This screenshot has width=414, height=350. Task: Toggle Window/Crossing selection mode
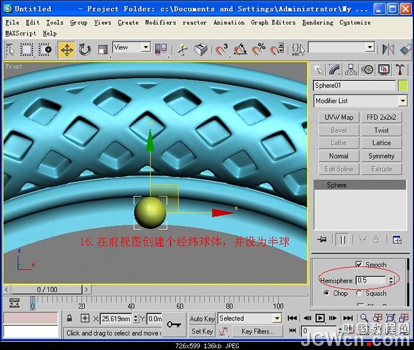pyautogui.click(x=45, y=50)
